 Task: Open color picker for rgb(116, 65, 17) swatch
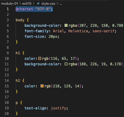pos(40,58)
